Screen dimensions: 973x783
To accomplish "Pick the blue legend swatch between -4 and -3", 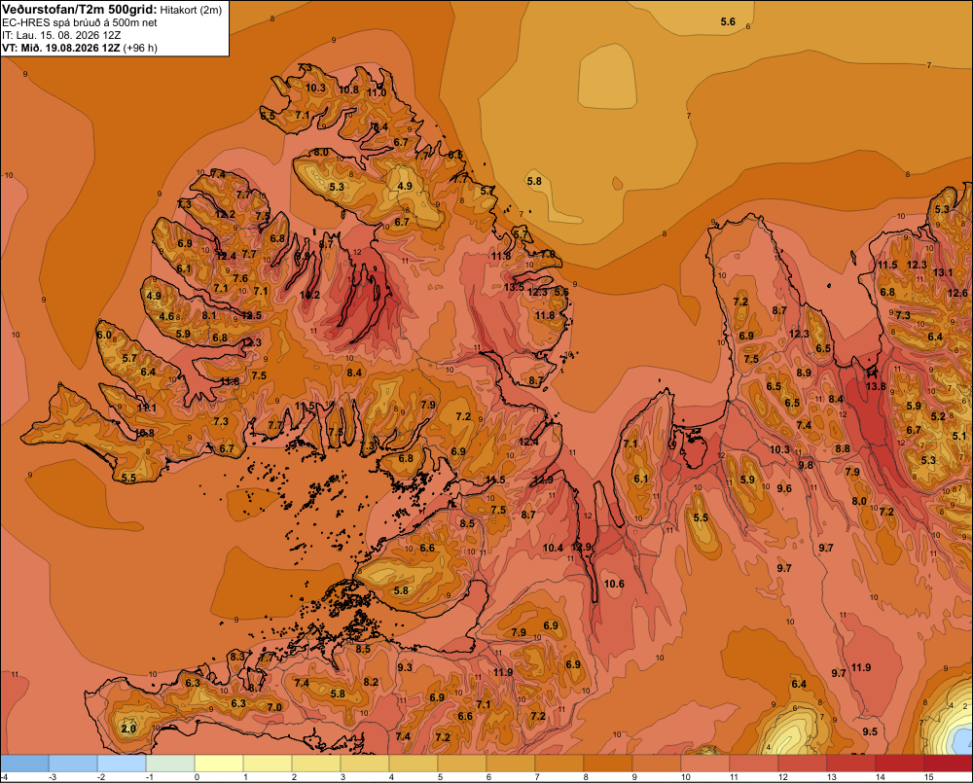I will pyautogui.click(x=25, y=764).
